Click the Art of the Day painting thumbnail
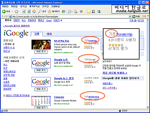The image size is (150, 113). click(x=41, y=44)
